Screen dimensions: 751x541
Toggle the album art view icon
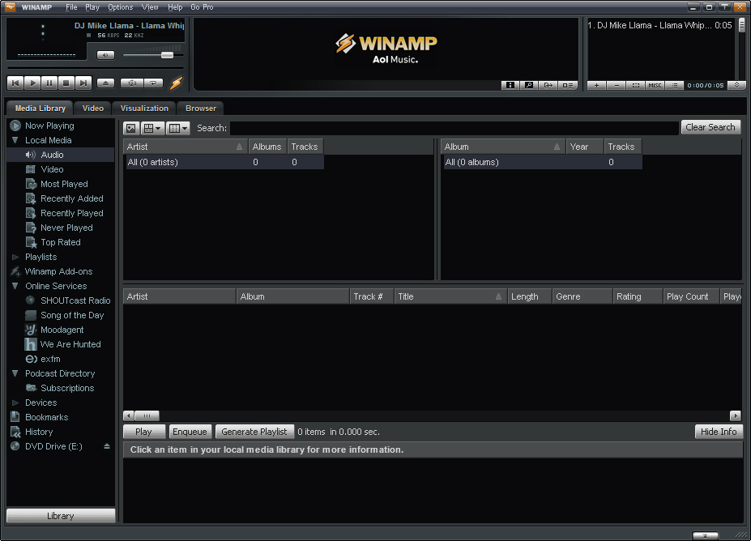coord(130,128)
